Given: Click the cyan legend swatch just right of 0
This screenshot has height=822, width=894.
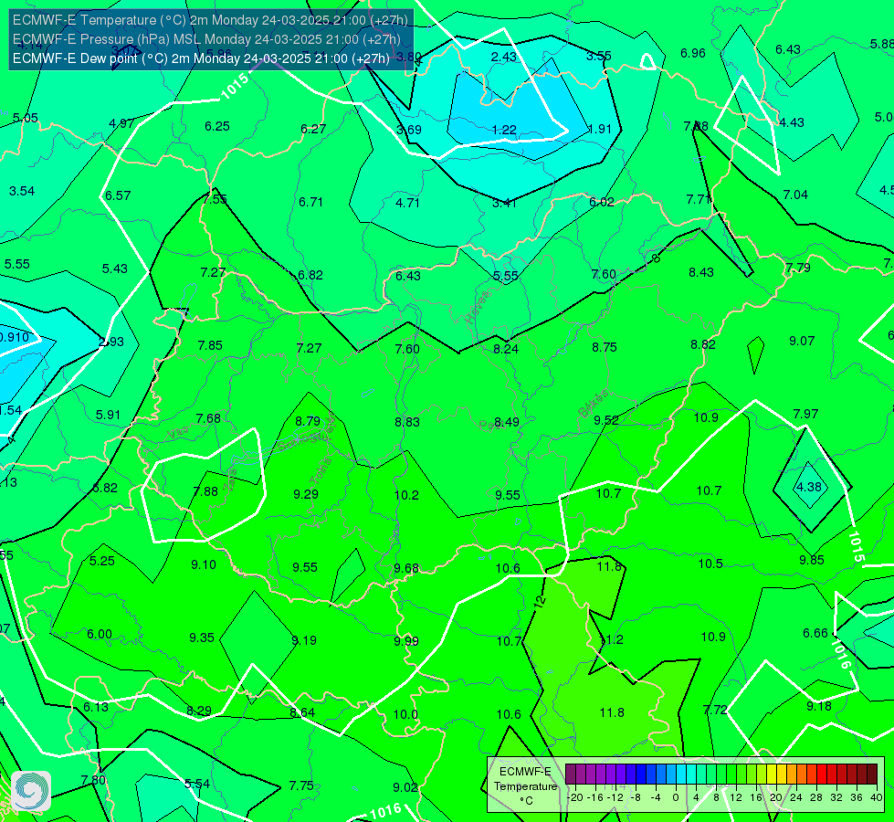Looking at the screenshot, I should click(x=681, y=775).
